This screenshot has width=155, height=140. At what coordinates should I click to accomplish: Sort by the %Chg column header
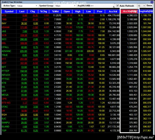click(44, 12)
